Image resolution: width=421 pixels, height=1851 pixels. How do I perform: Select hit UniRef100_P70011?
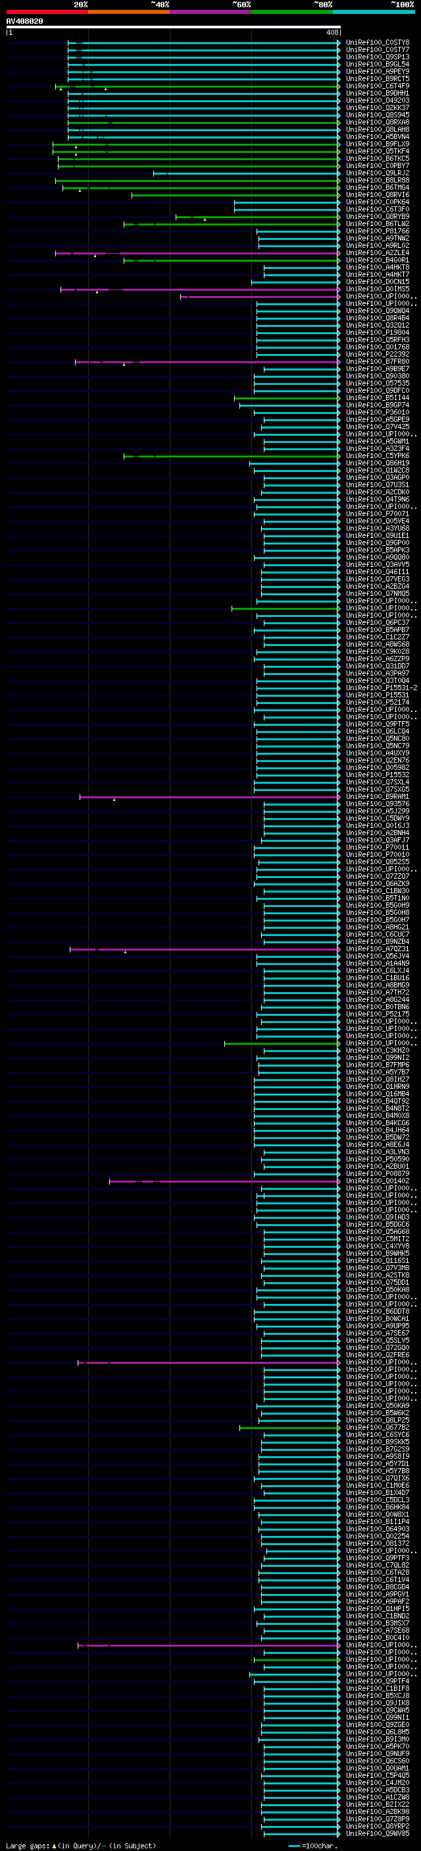[377, 848]
